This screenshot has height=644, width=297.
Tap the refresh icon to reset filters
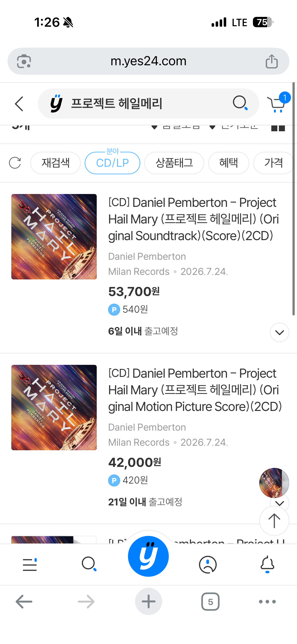click(15, 163)
